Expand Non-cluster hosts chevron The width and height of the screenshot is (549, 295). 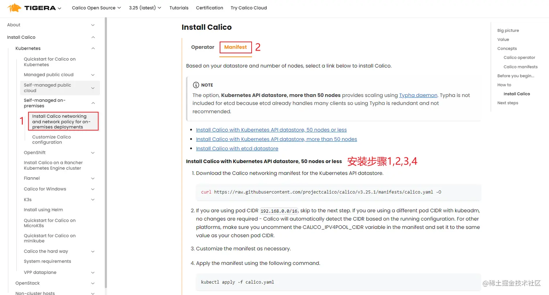(x=93, y=293)
